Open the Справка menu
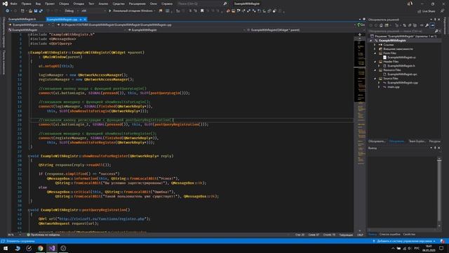 [167, 4]
